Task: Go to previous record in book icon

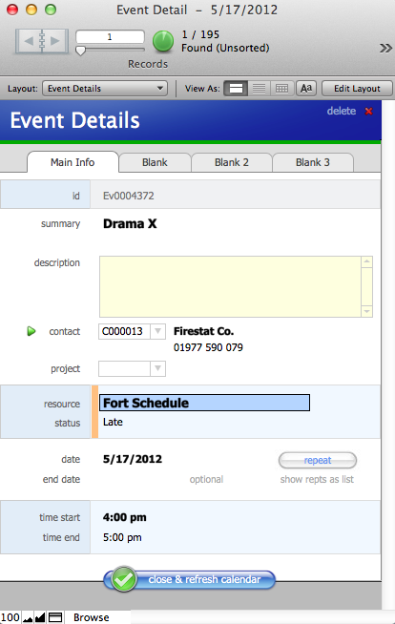Action: [x=29, y=41]
